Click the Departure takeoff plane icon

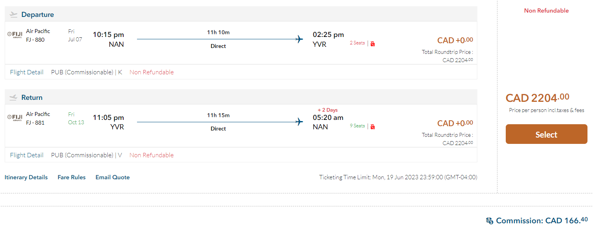tap(14, 15)
